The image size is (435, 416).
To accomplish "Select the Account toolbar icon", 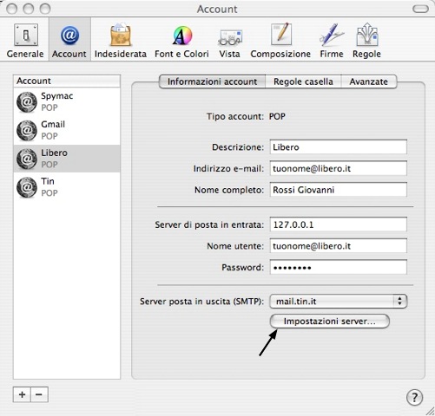I will pyautogui.click(x=69, y=41).
